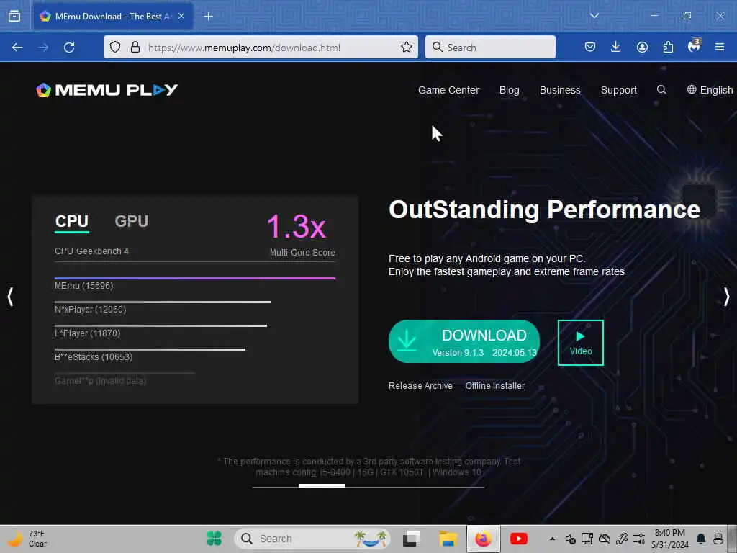The image size is (737, 553).
Task: Open the Offline Installer link
Action: pyautogui.click(x=495, y=386)
